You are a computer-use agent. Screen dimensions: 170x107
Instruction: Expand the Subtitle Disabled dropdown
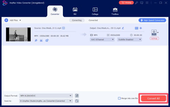129,39
